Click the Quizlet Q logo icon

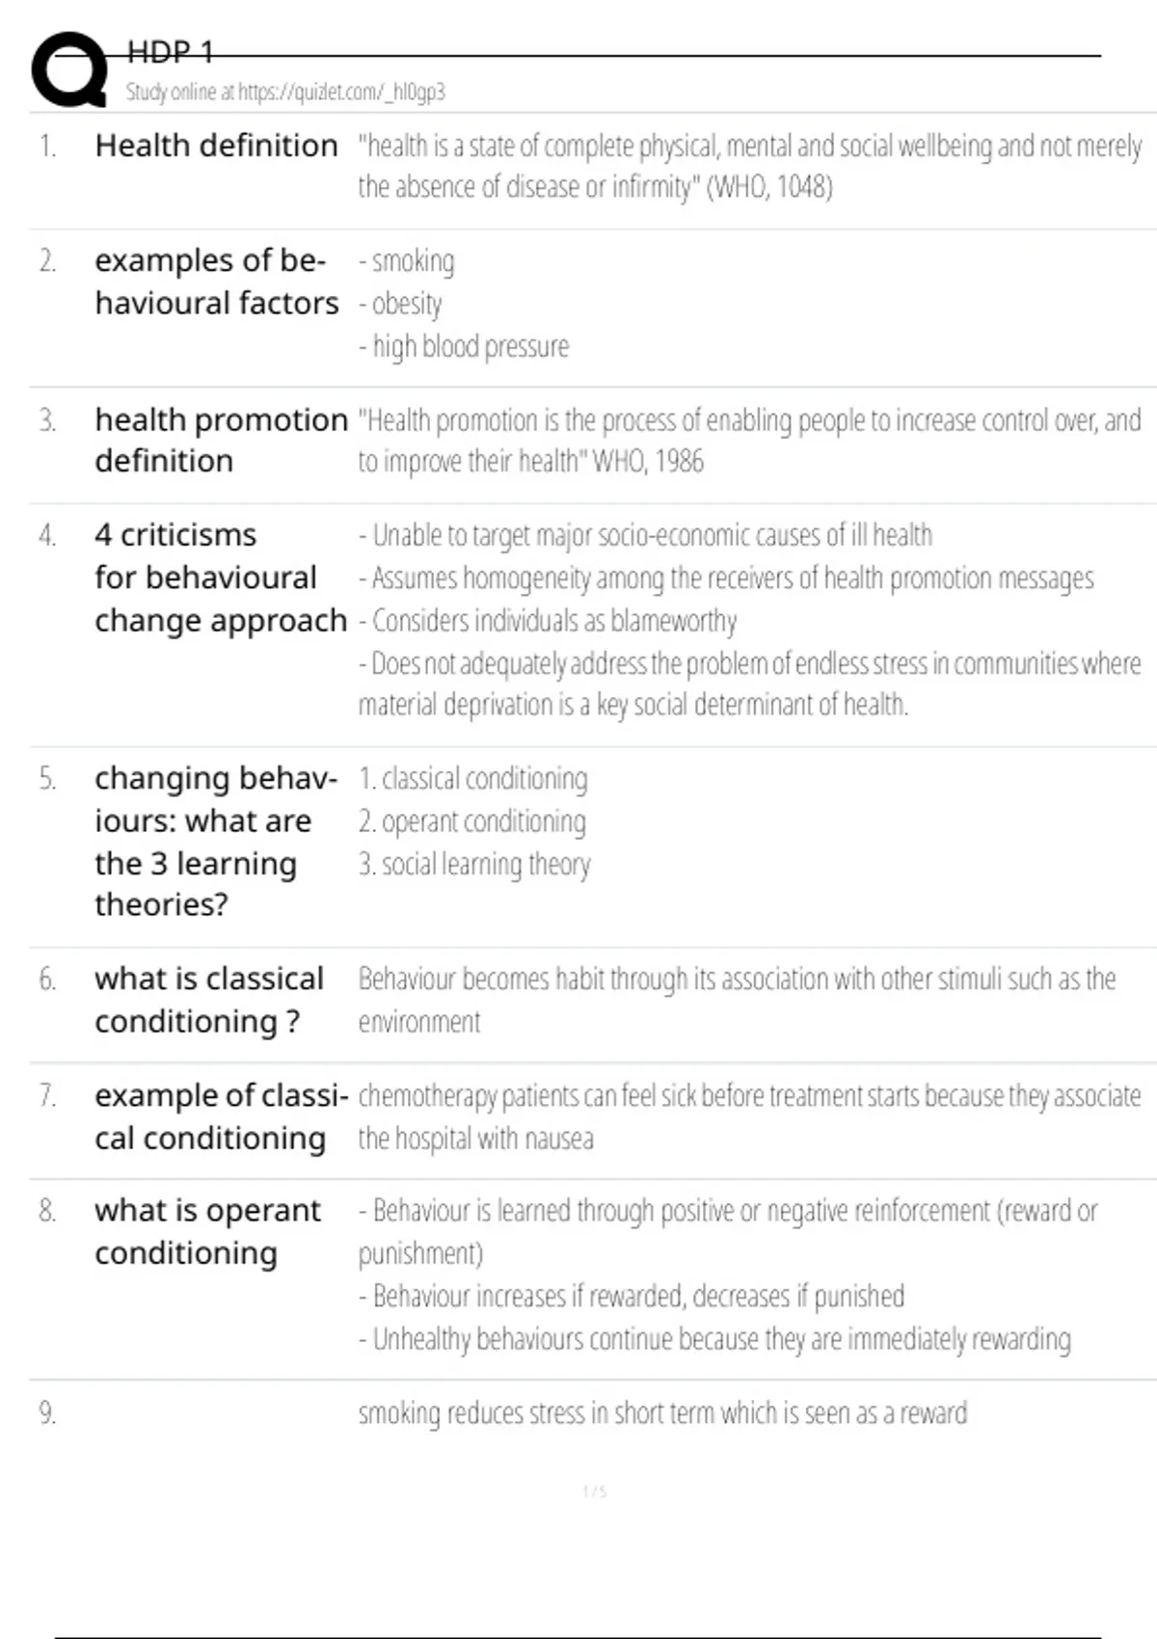pyautogui.click(x=69, y=69)
